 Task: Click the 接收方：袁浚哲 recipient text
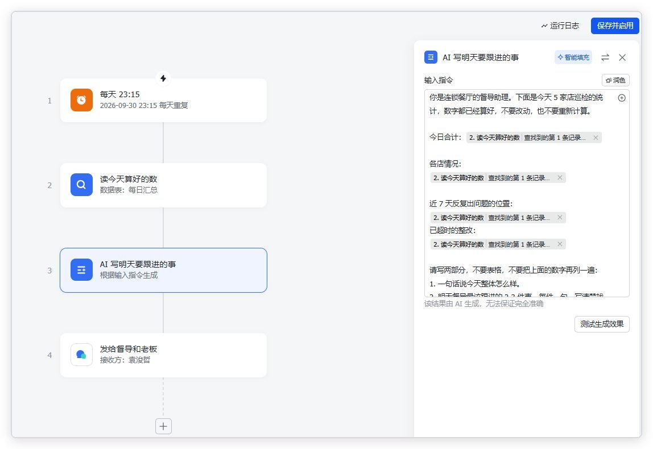[x=125, y=360]
